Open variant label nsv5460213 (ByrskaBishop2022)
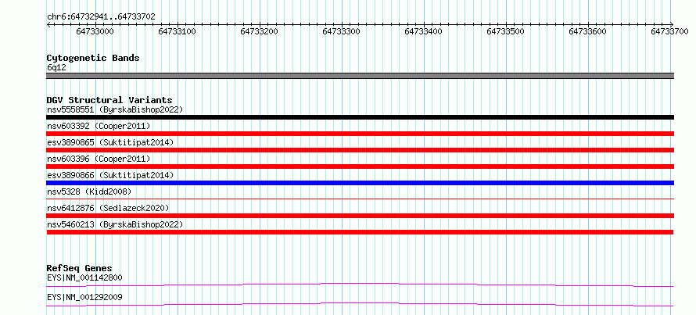Viewport: 696px width, 315px height. click(115, 224)
